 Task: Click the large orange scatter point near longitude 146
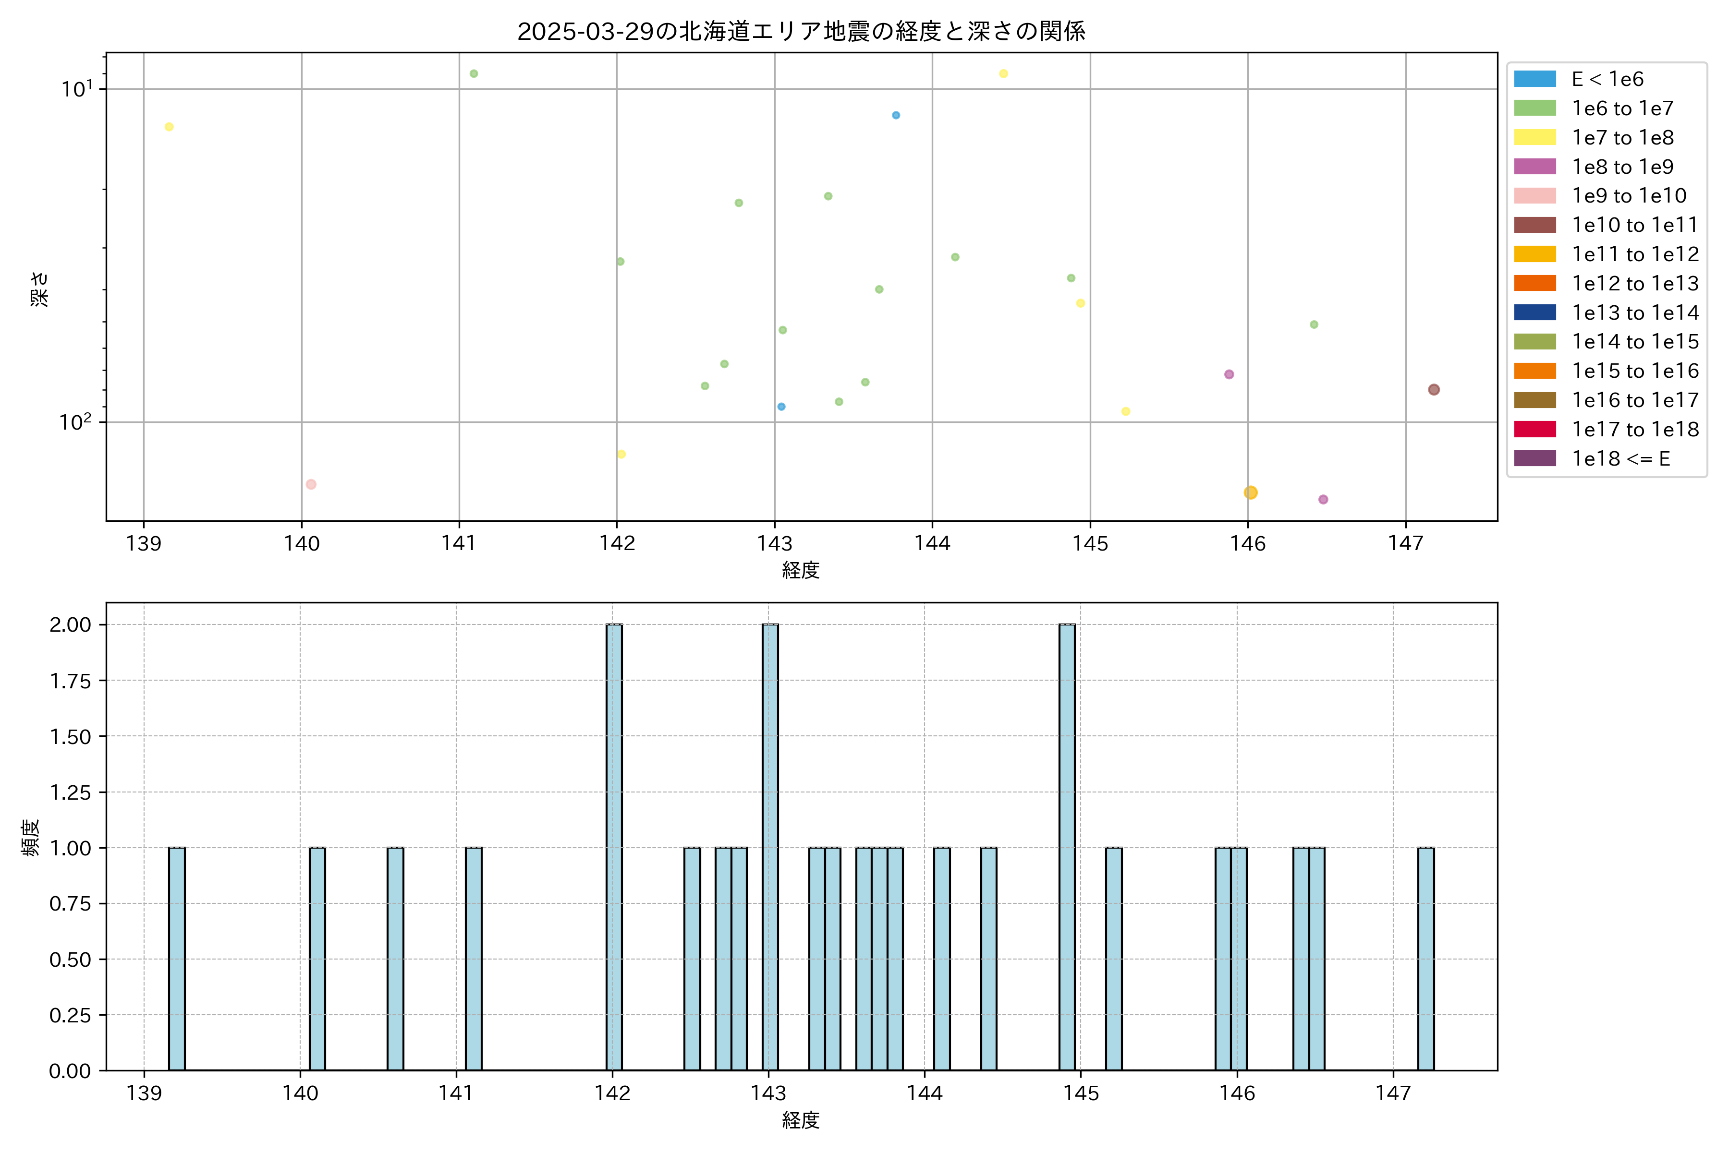[x=1251, y=492]
